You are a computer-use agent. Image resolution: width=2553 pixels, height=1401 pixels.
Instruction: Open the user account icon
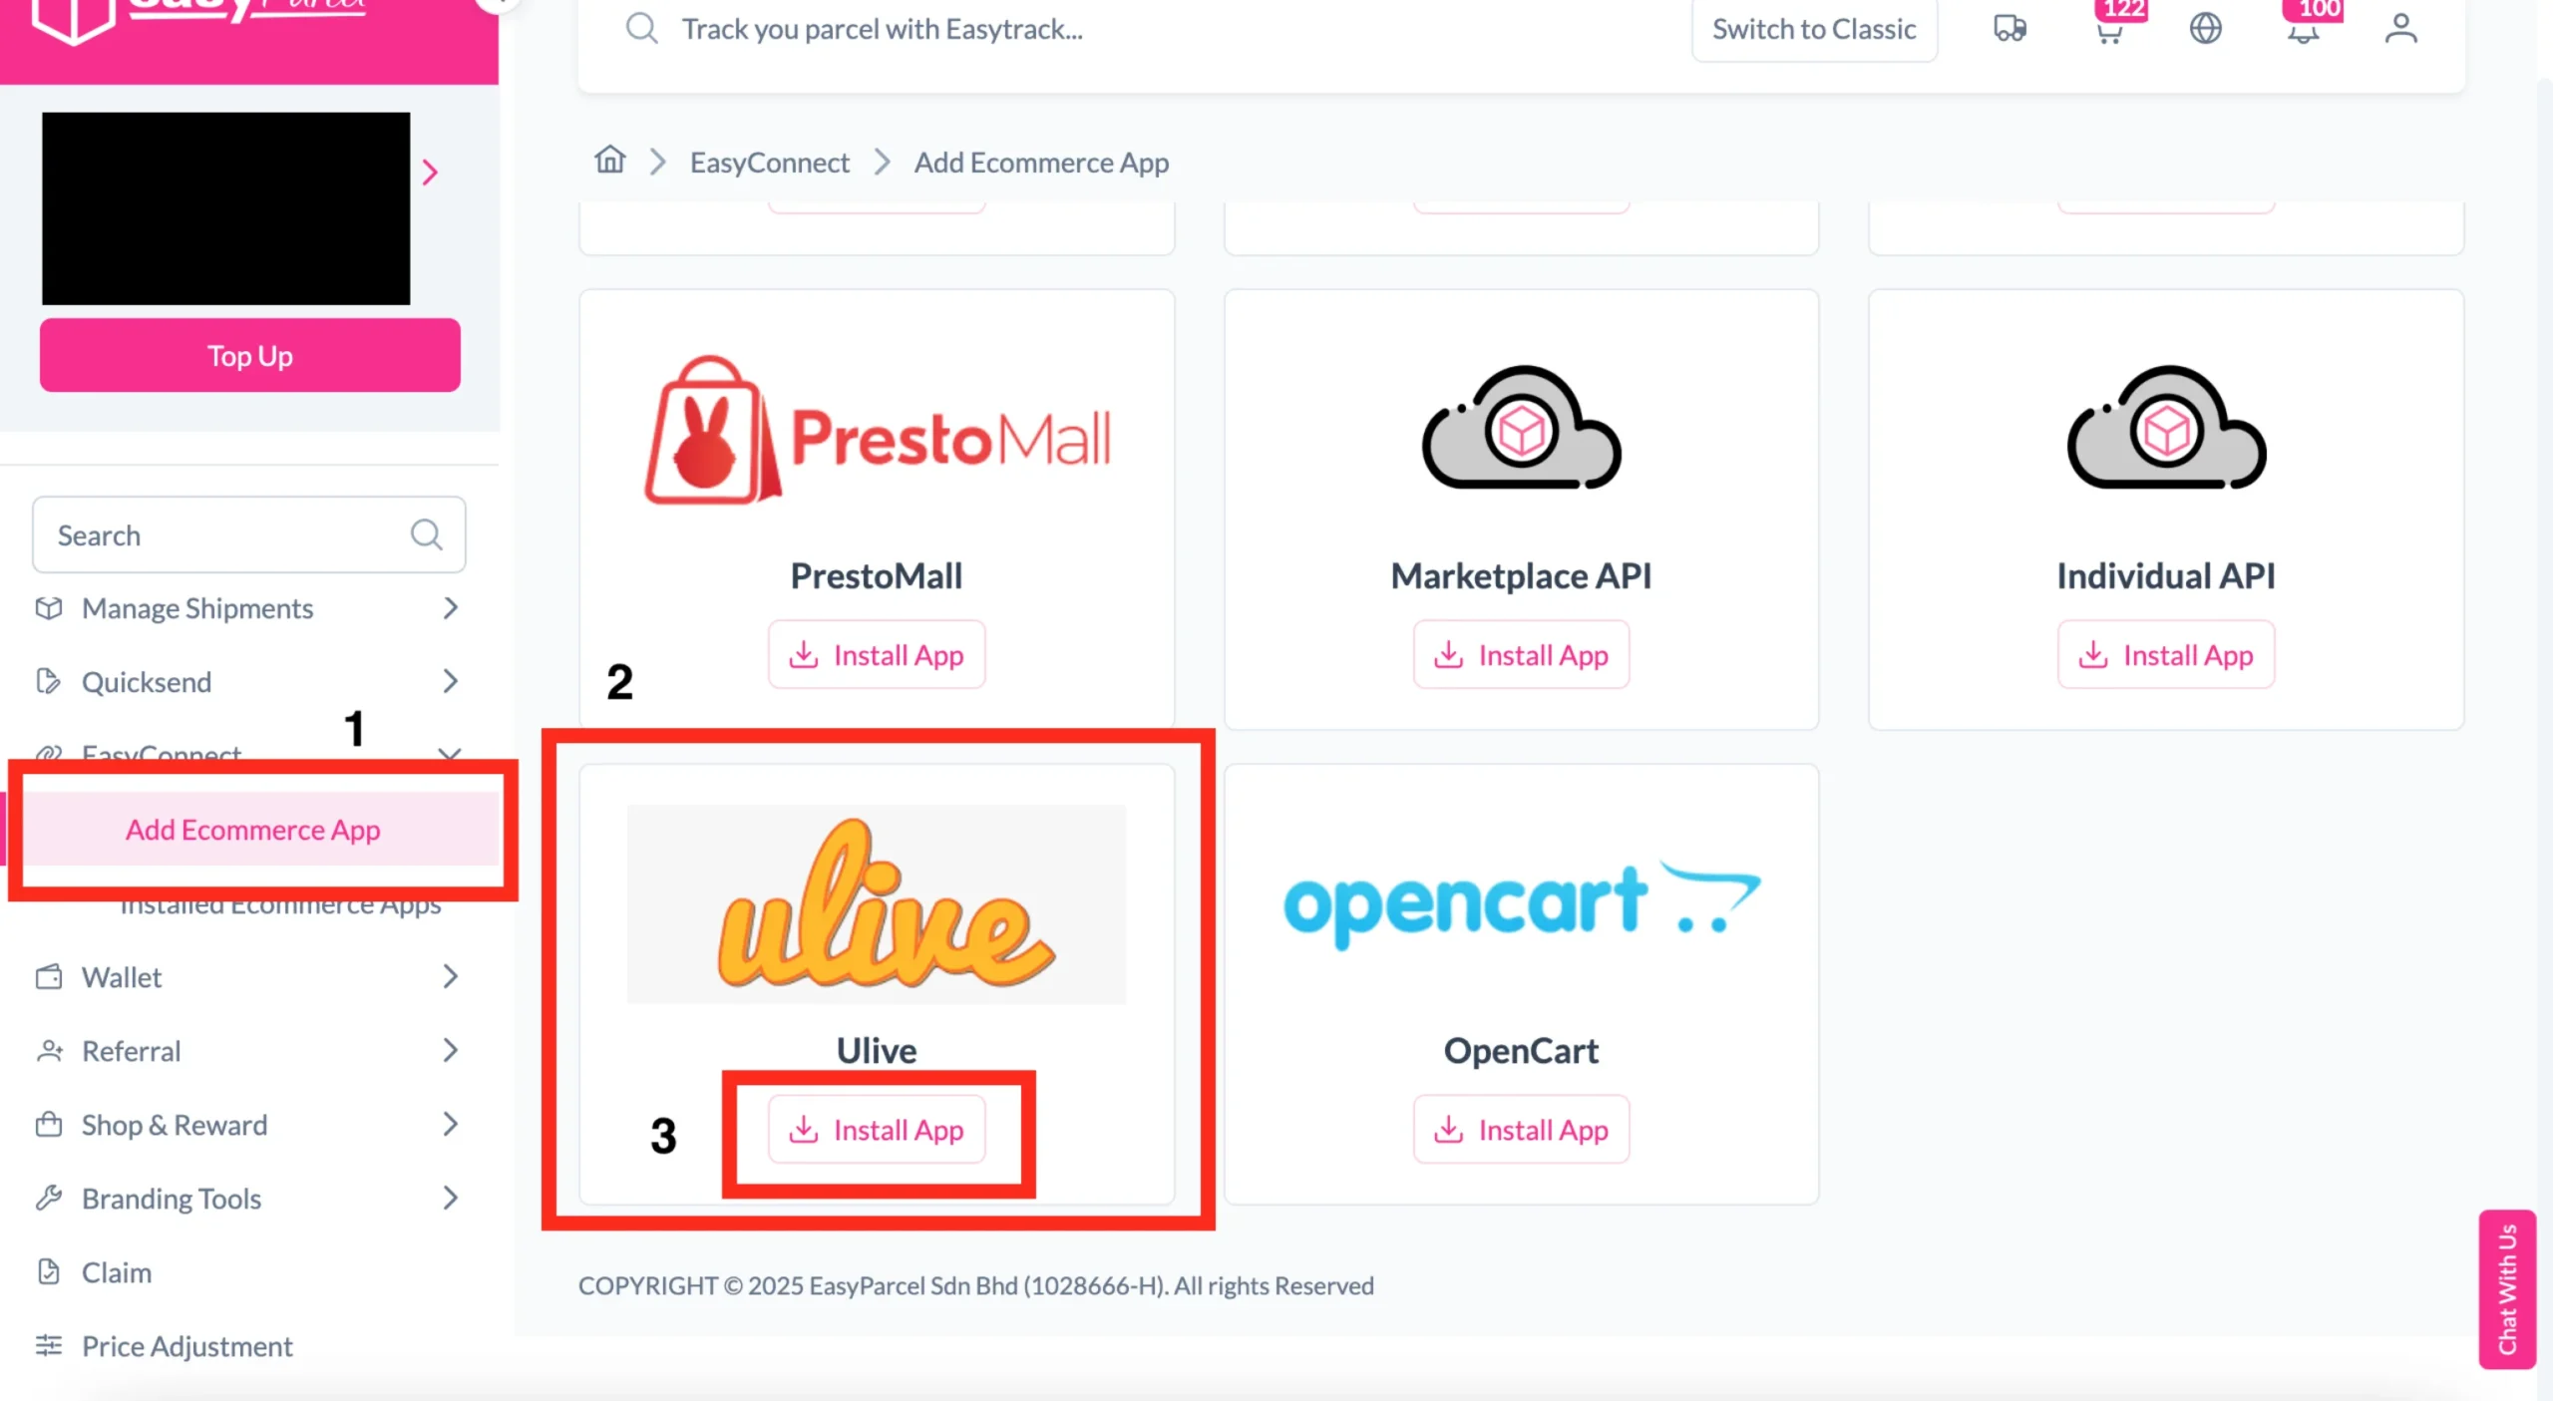click(x=2401, y=29)
